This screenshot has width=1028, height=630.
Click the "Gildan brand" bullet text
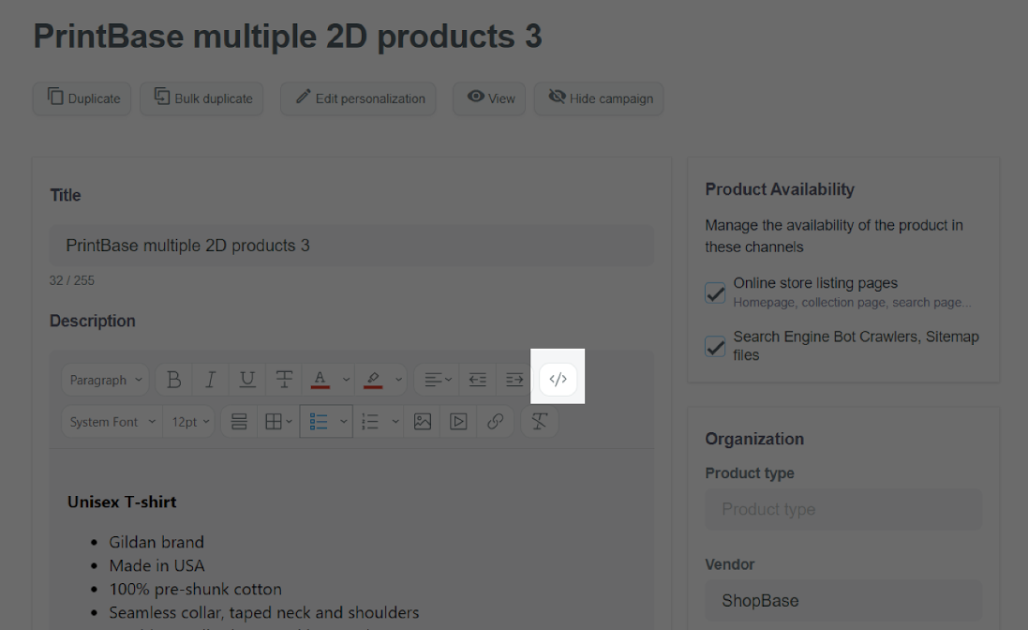click(156, 542)
